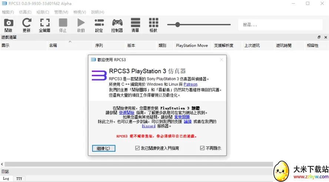This screenshot has height=182, width=329.
Task: Open the FAQ (常見問題) link
Action: pyautogui.click(x=182, y=117)
